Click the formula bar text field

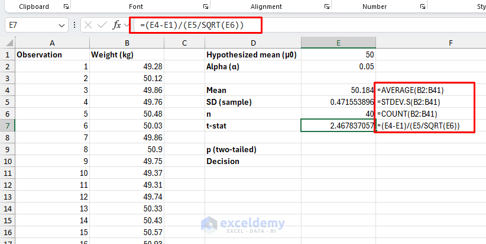tap(310, 25)
